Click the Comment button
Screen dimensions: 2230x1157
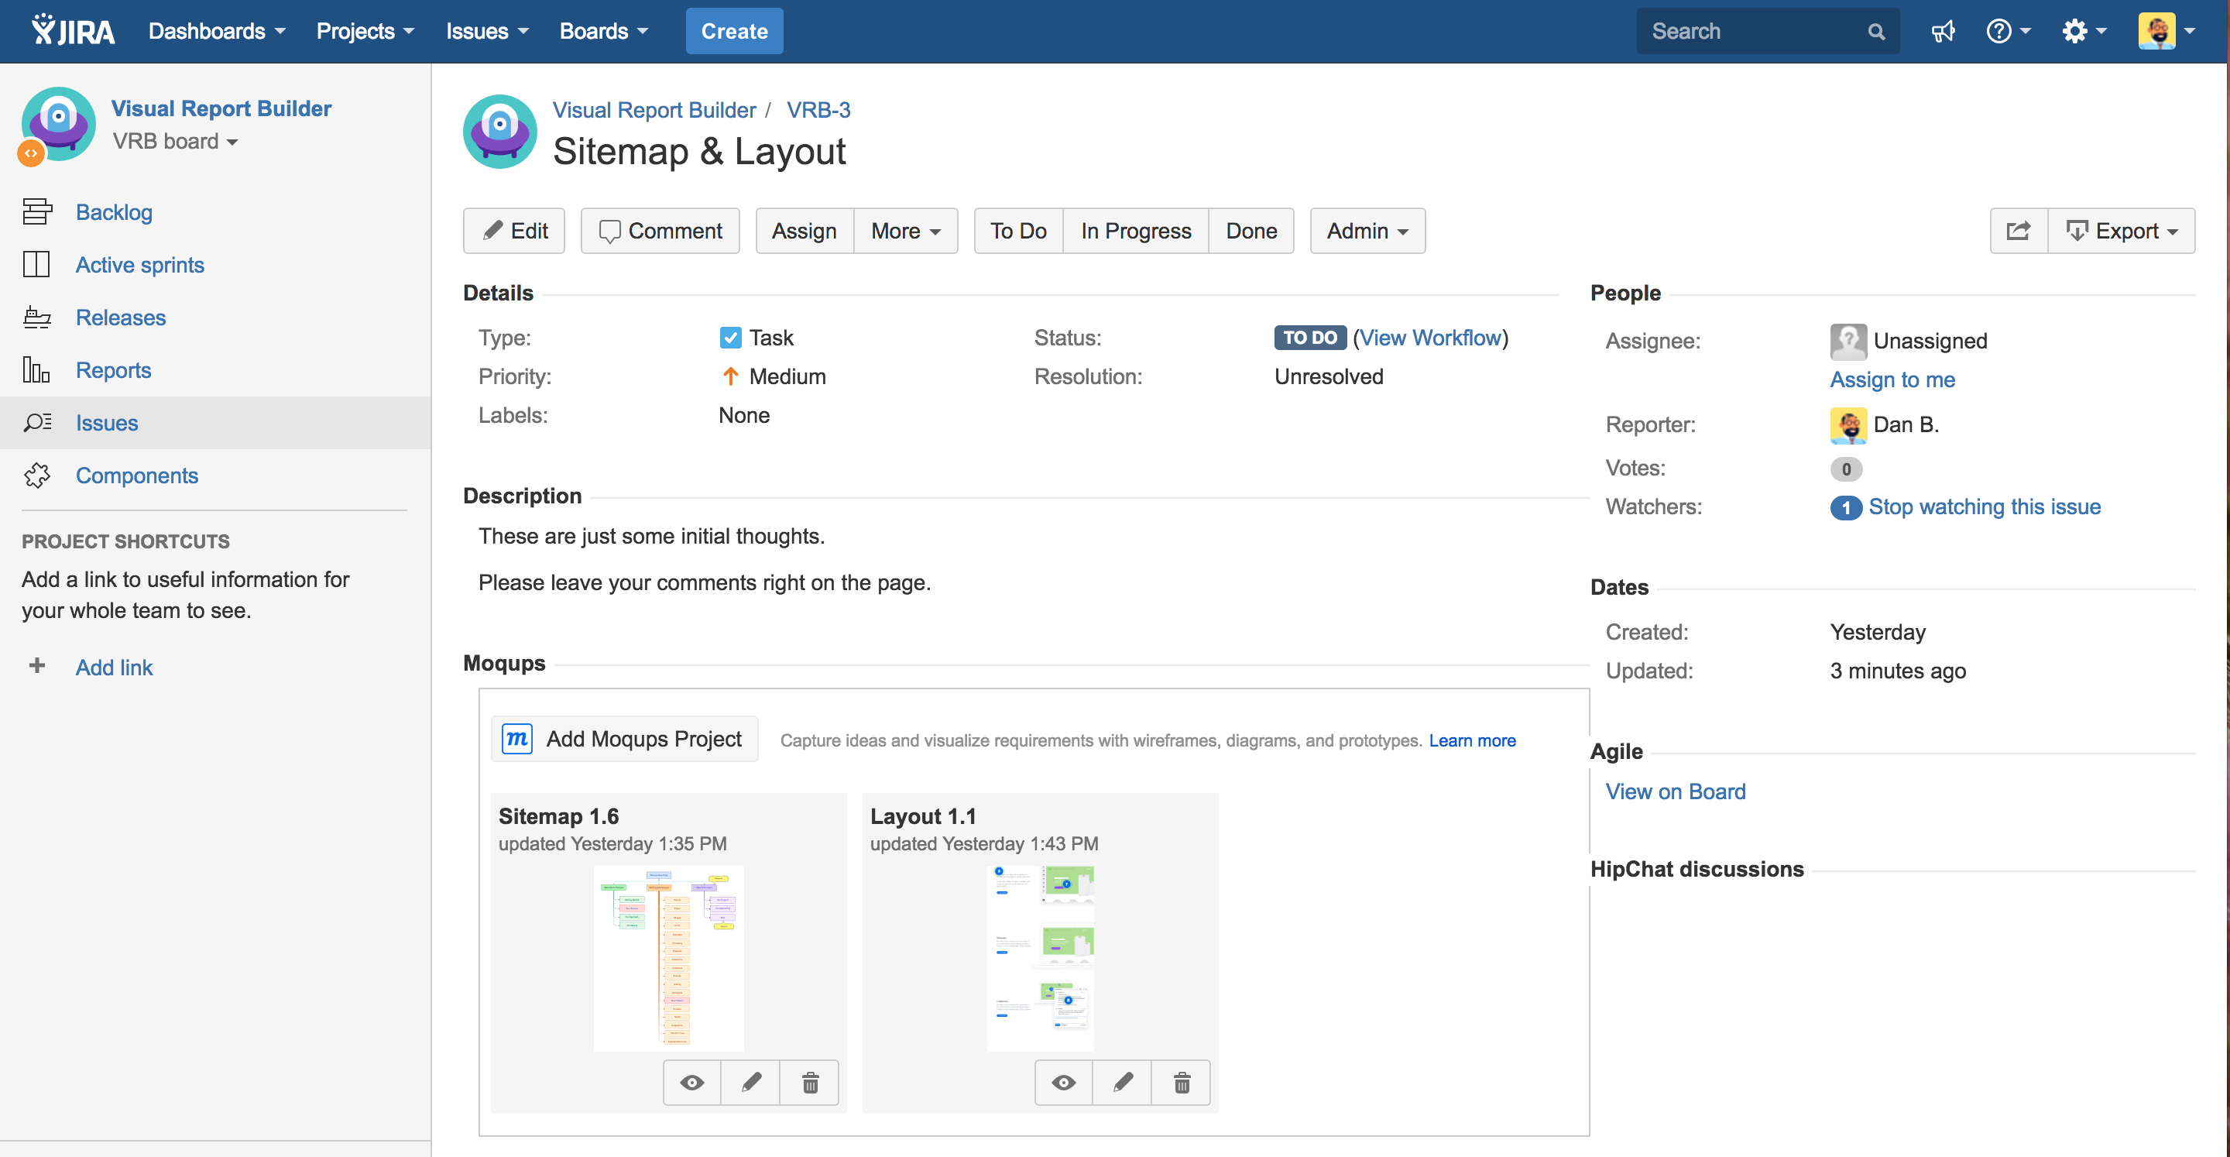[660, 230]
